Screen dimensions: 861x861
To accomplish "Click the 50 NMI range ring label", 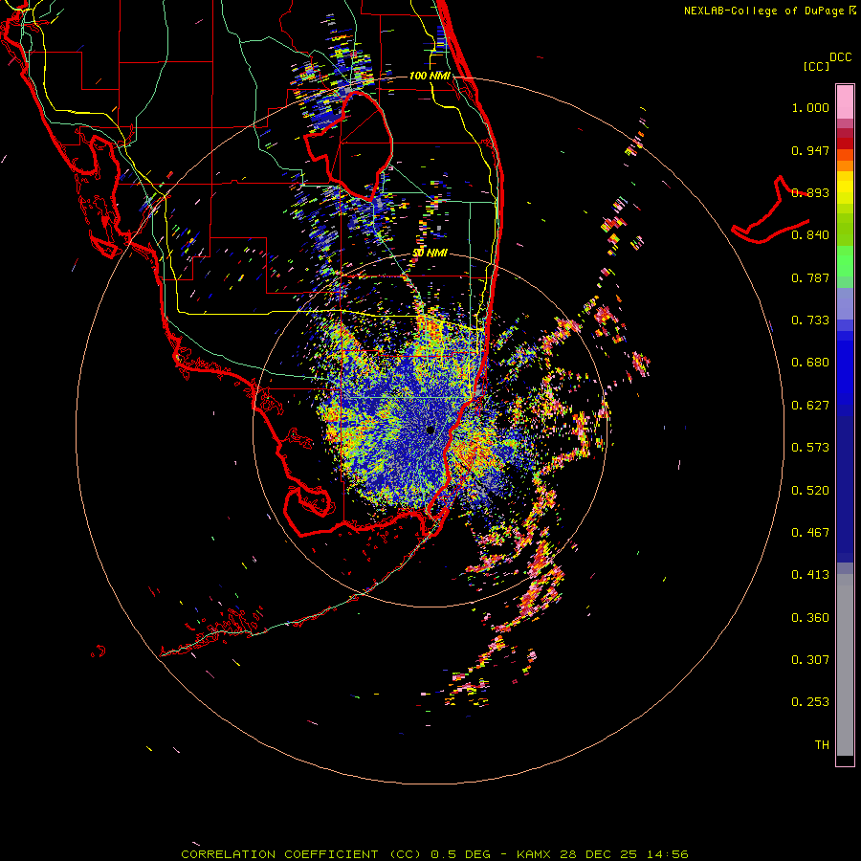I will pyautogui.click(x=430, y=253).
